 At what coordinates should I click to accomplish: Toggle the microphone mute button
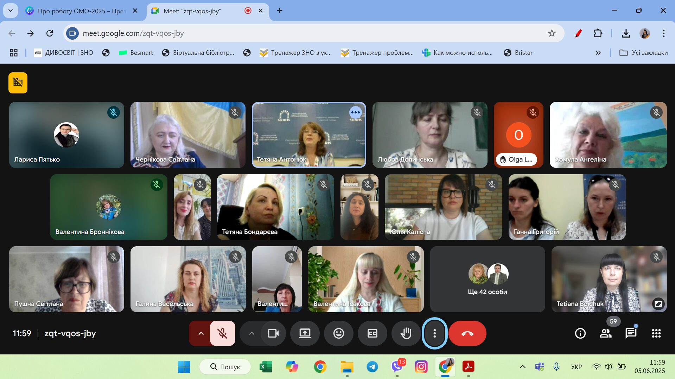tap(222, 333)
